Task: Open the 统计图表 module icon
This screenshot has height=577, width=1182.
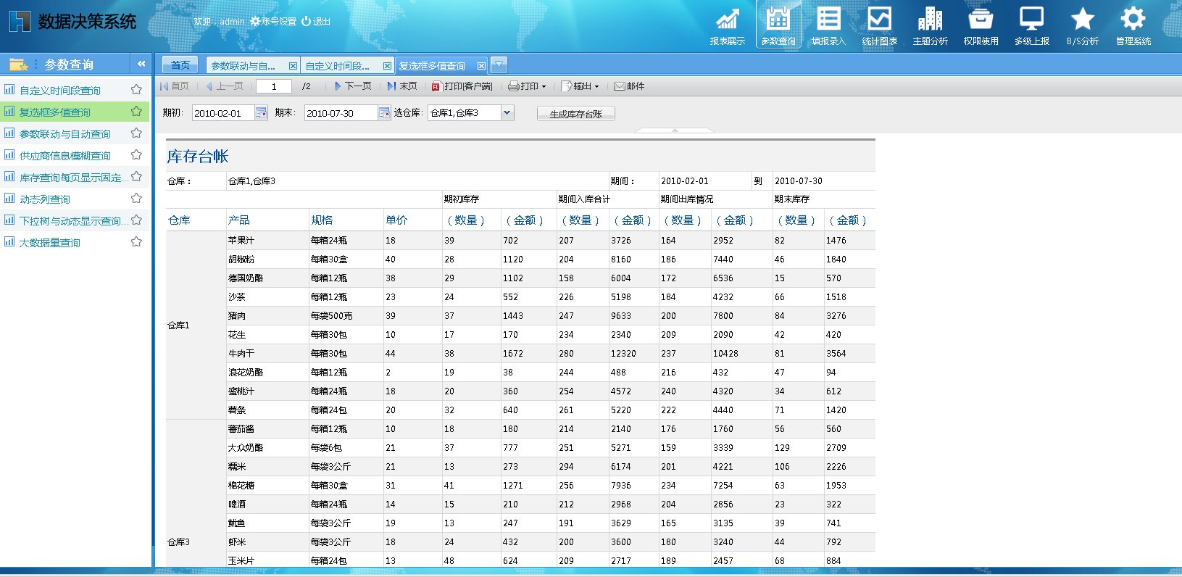Action: 879,25
